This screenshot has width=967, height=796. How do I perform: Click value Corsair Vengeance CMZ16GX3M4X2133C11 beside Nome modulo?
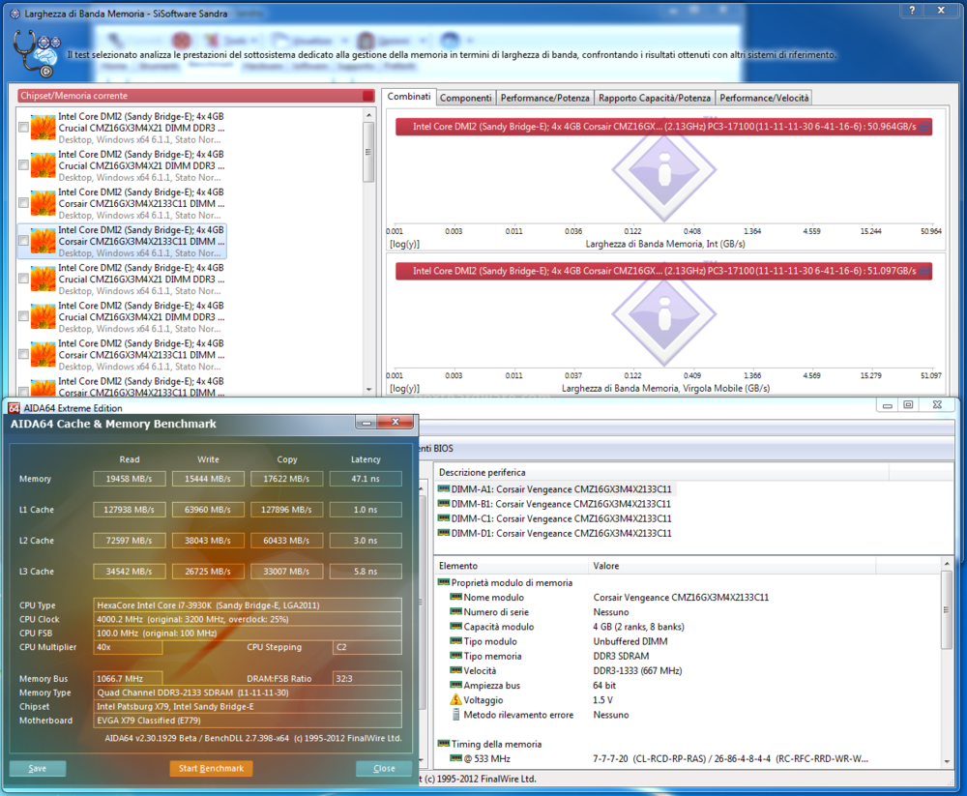(x=681, y=598)
